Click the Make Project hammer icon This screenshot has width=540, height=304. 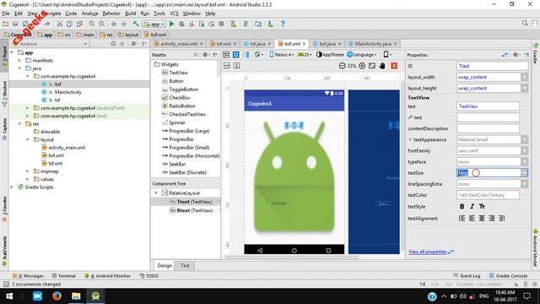pos(136,24)
